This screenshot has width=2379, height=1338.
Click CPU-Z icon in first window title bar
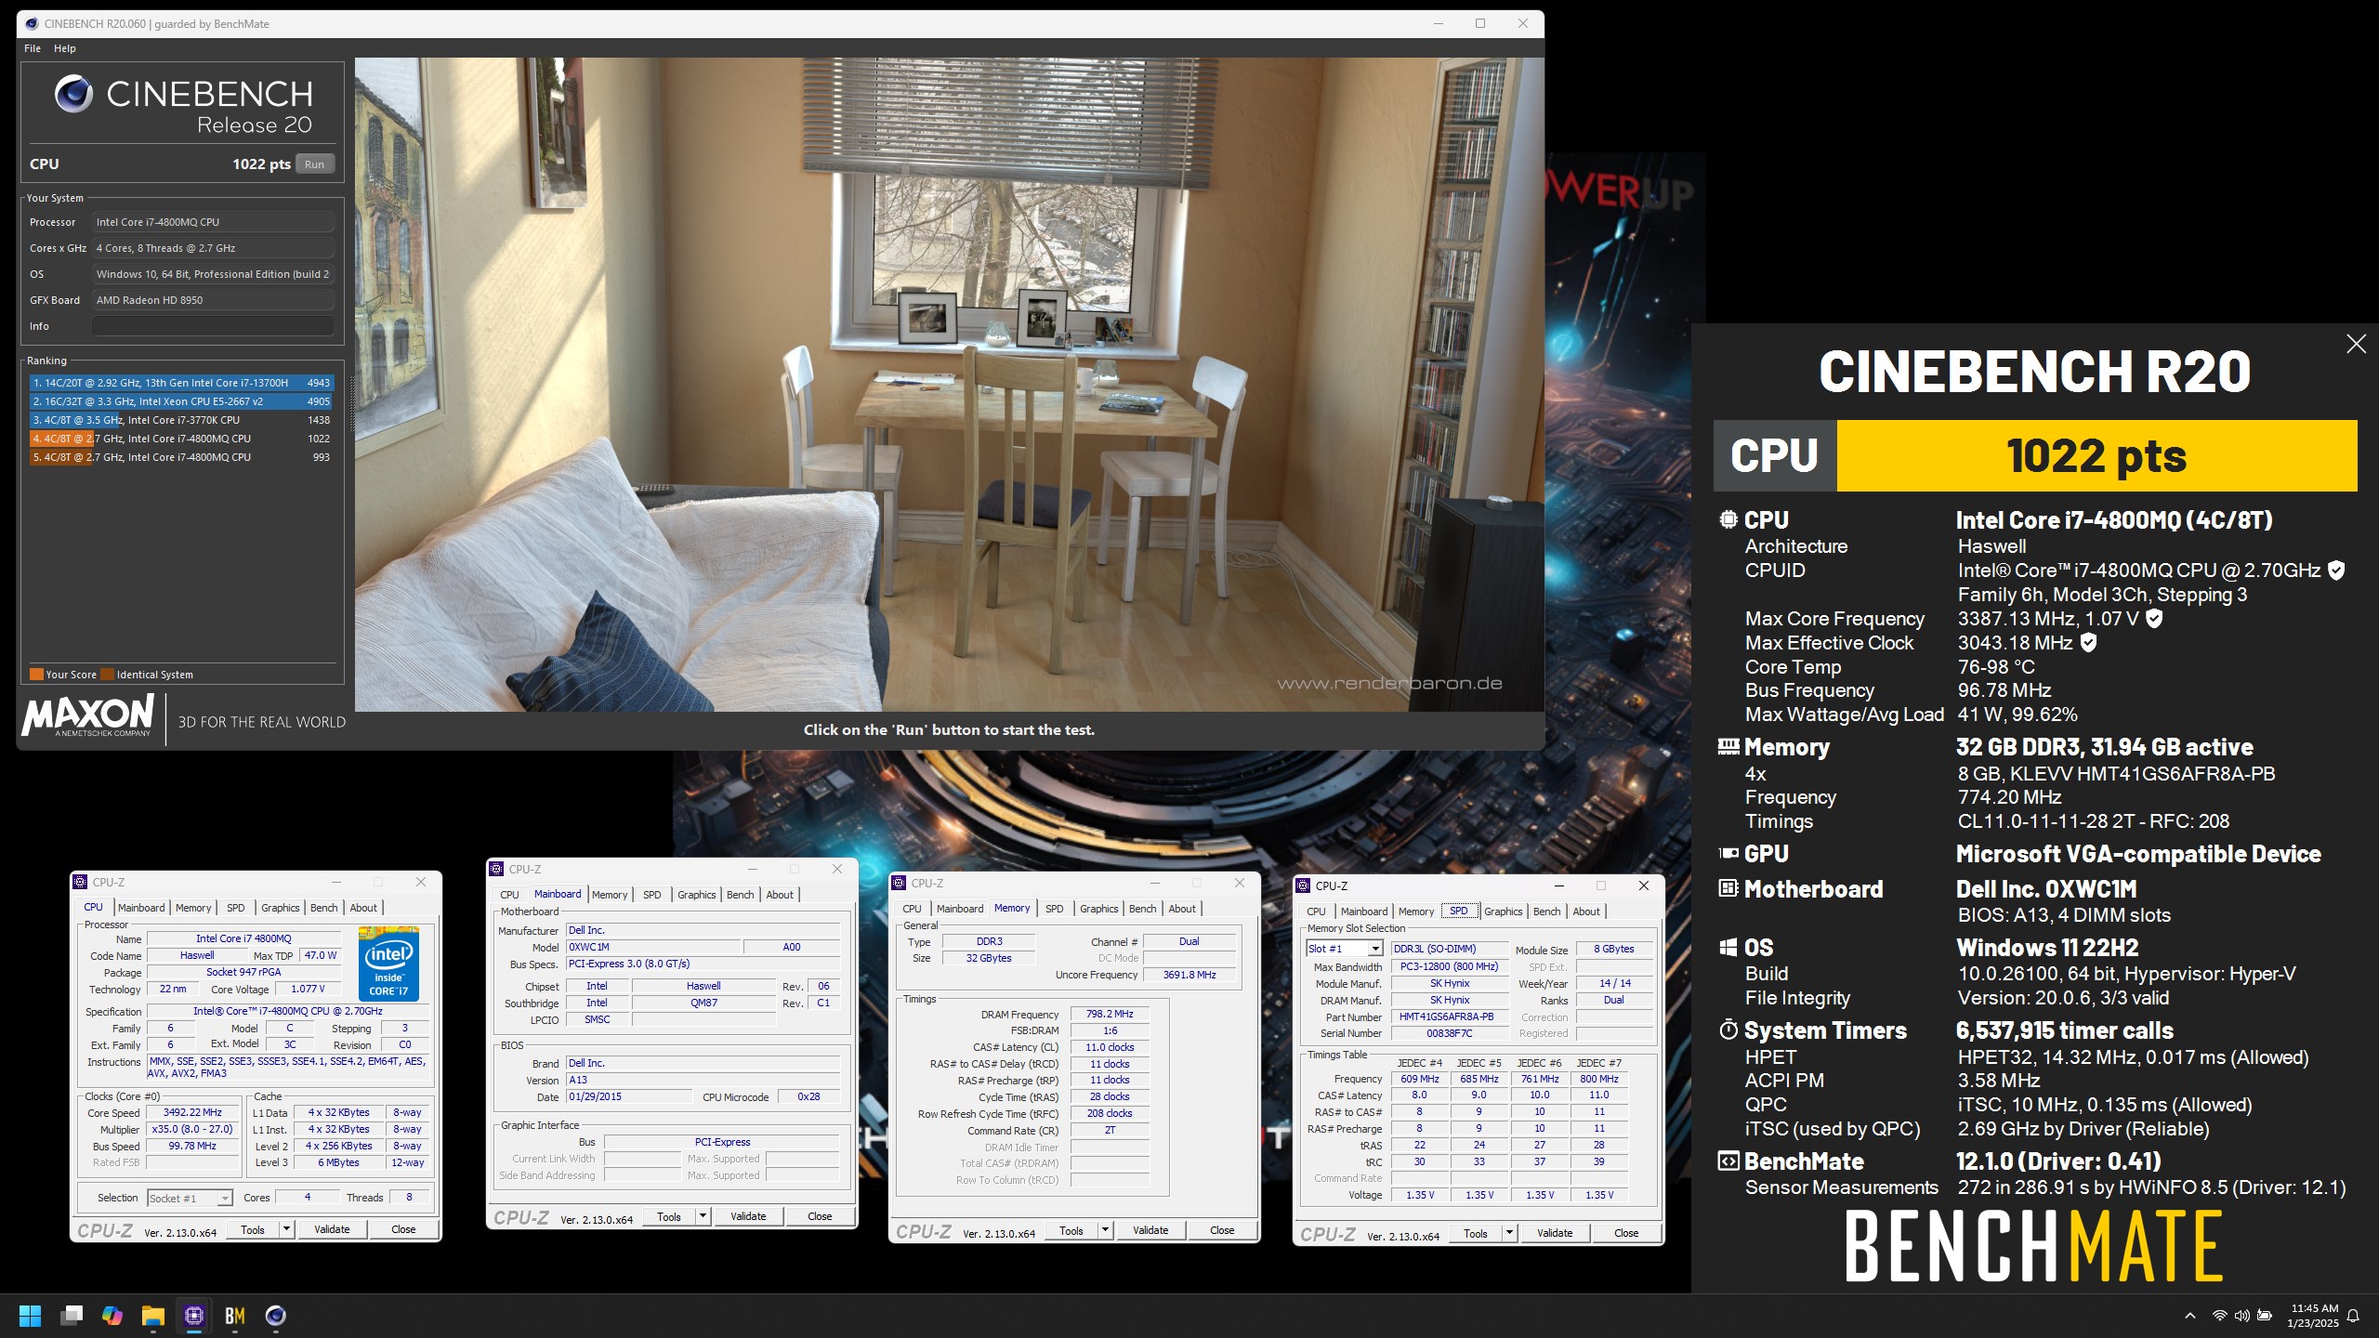[x=81, y=883]
